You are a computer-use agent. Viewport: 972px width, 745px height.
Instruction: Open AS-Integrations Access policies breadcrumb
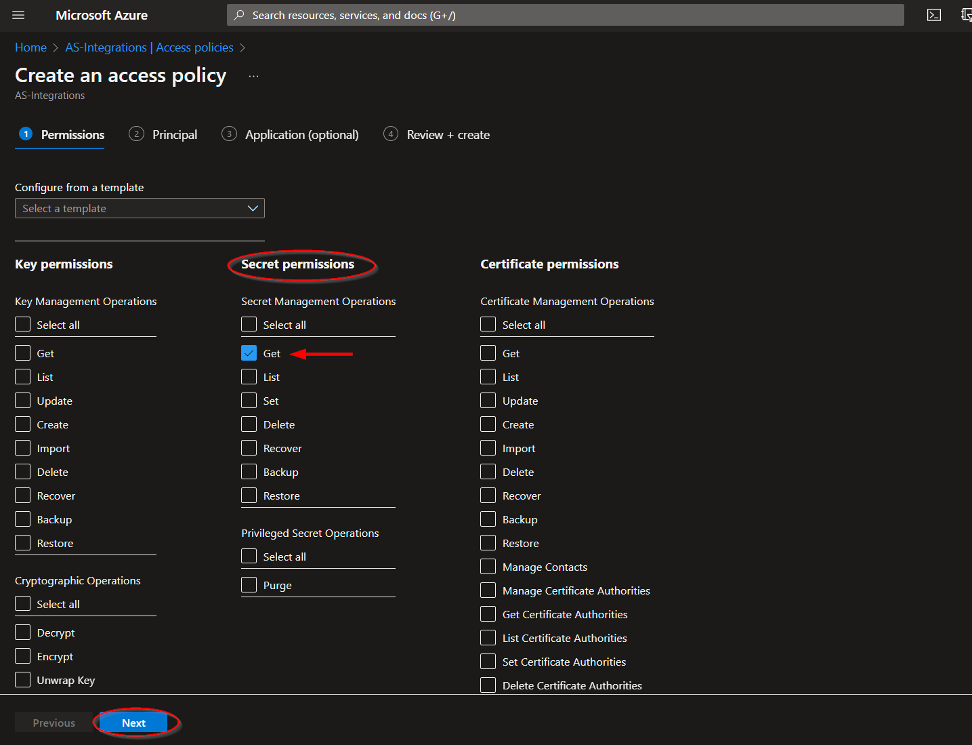click(x=149, y=47)
